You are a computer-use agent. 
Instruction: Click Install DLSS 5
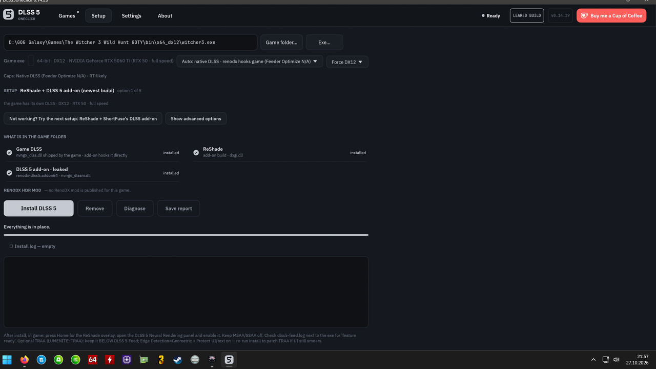[38, 209]
